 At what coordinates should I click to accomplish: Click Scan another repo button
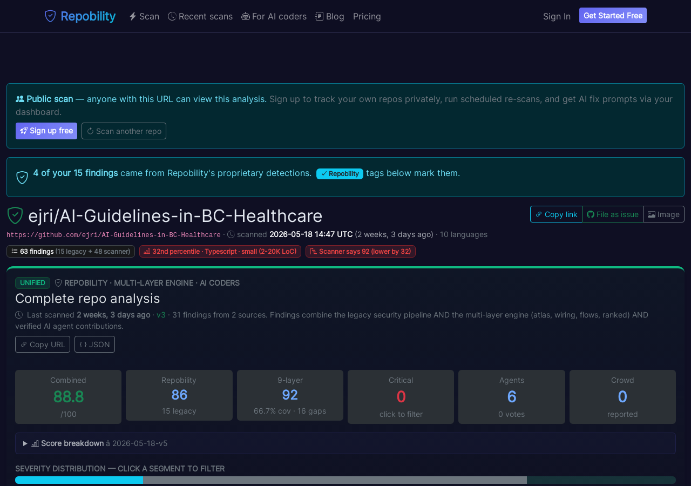tap(124, 131)
